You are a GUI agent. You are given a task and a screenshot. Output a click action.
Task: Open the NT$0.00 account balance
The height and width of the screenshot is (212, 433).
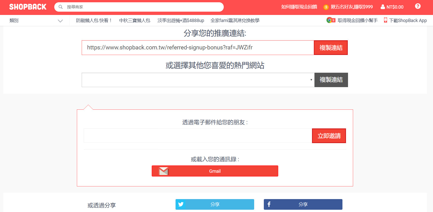pos(395,7)
